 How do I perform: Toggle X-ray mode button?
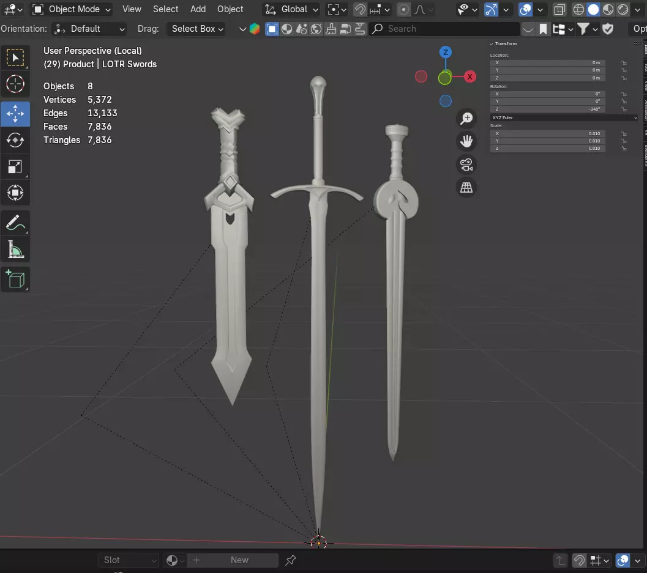559,9
